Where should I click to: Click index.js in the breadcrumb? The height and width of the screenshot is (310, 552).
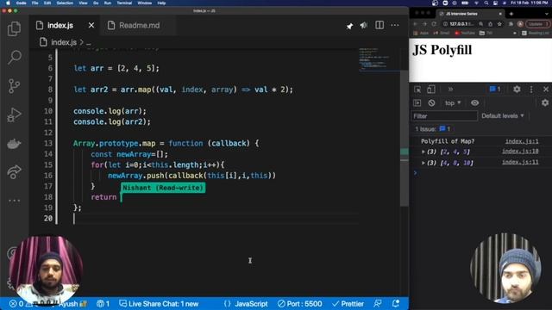63,42
